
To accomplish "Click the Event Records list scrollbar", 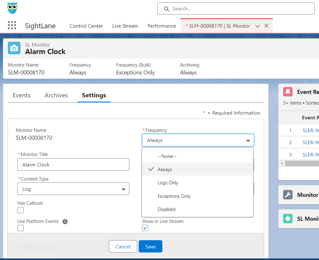I will coord(302,163).
